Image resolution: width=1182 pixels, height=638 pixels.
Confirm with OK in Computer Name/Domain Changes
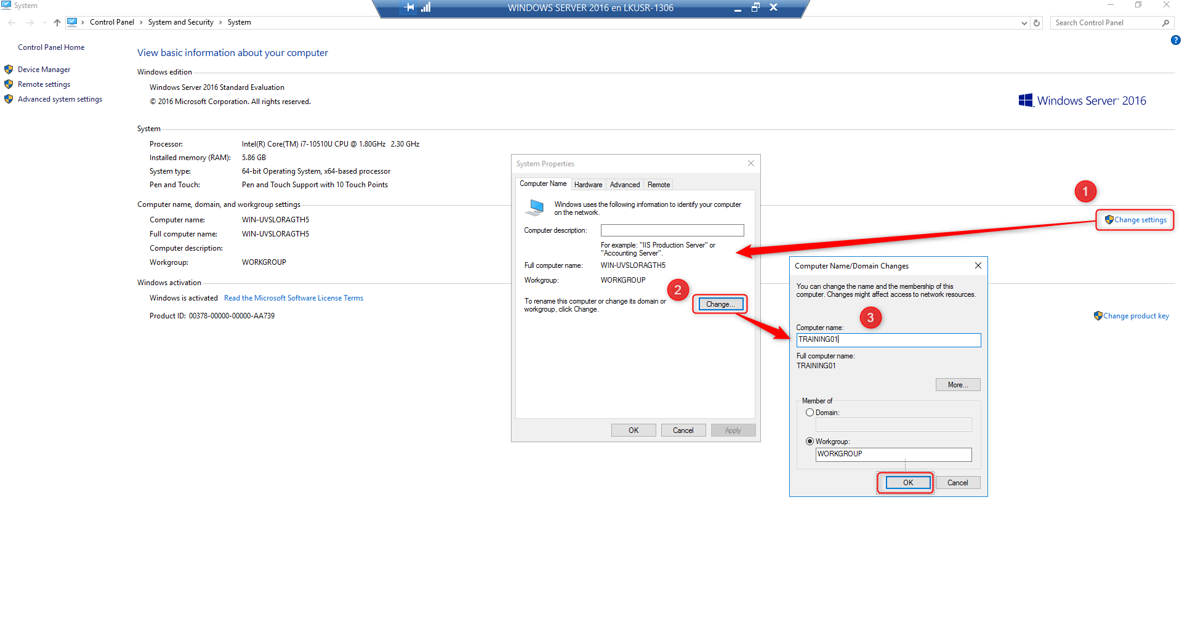908,483
